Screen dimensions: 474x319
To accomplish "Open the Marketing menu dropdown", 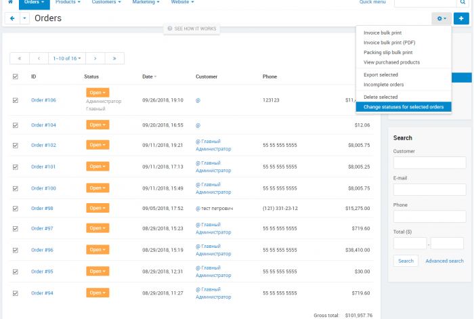I will (x=146, y=3).
